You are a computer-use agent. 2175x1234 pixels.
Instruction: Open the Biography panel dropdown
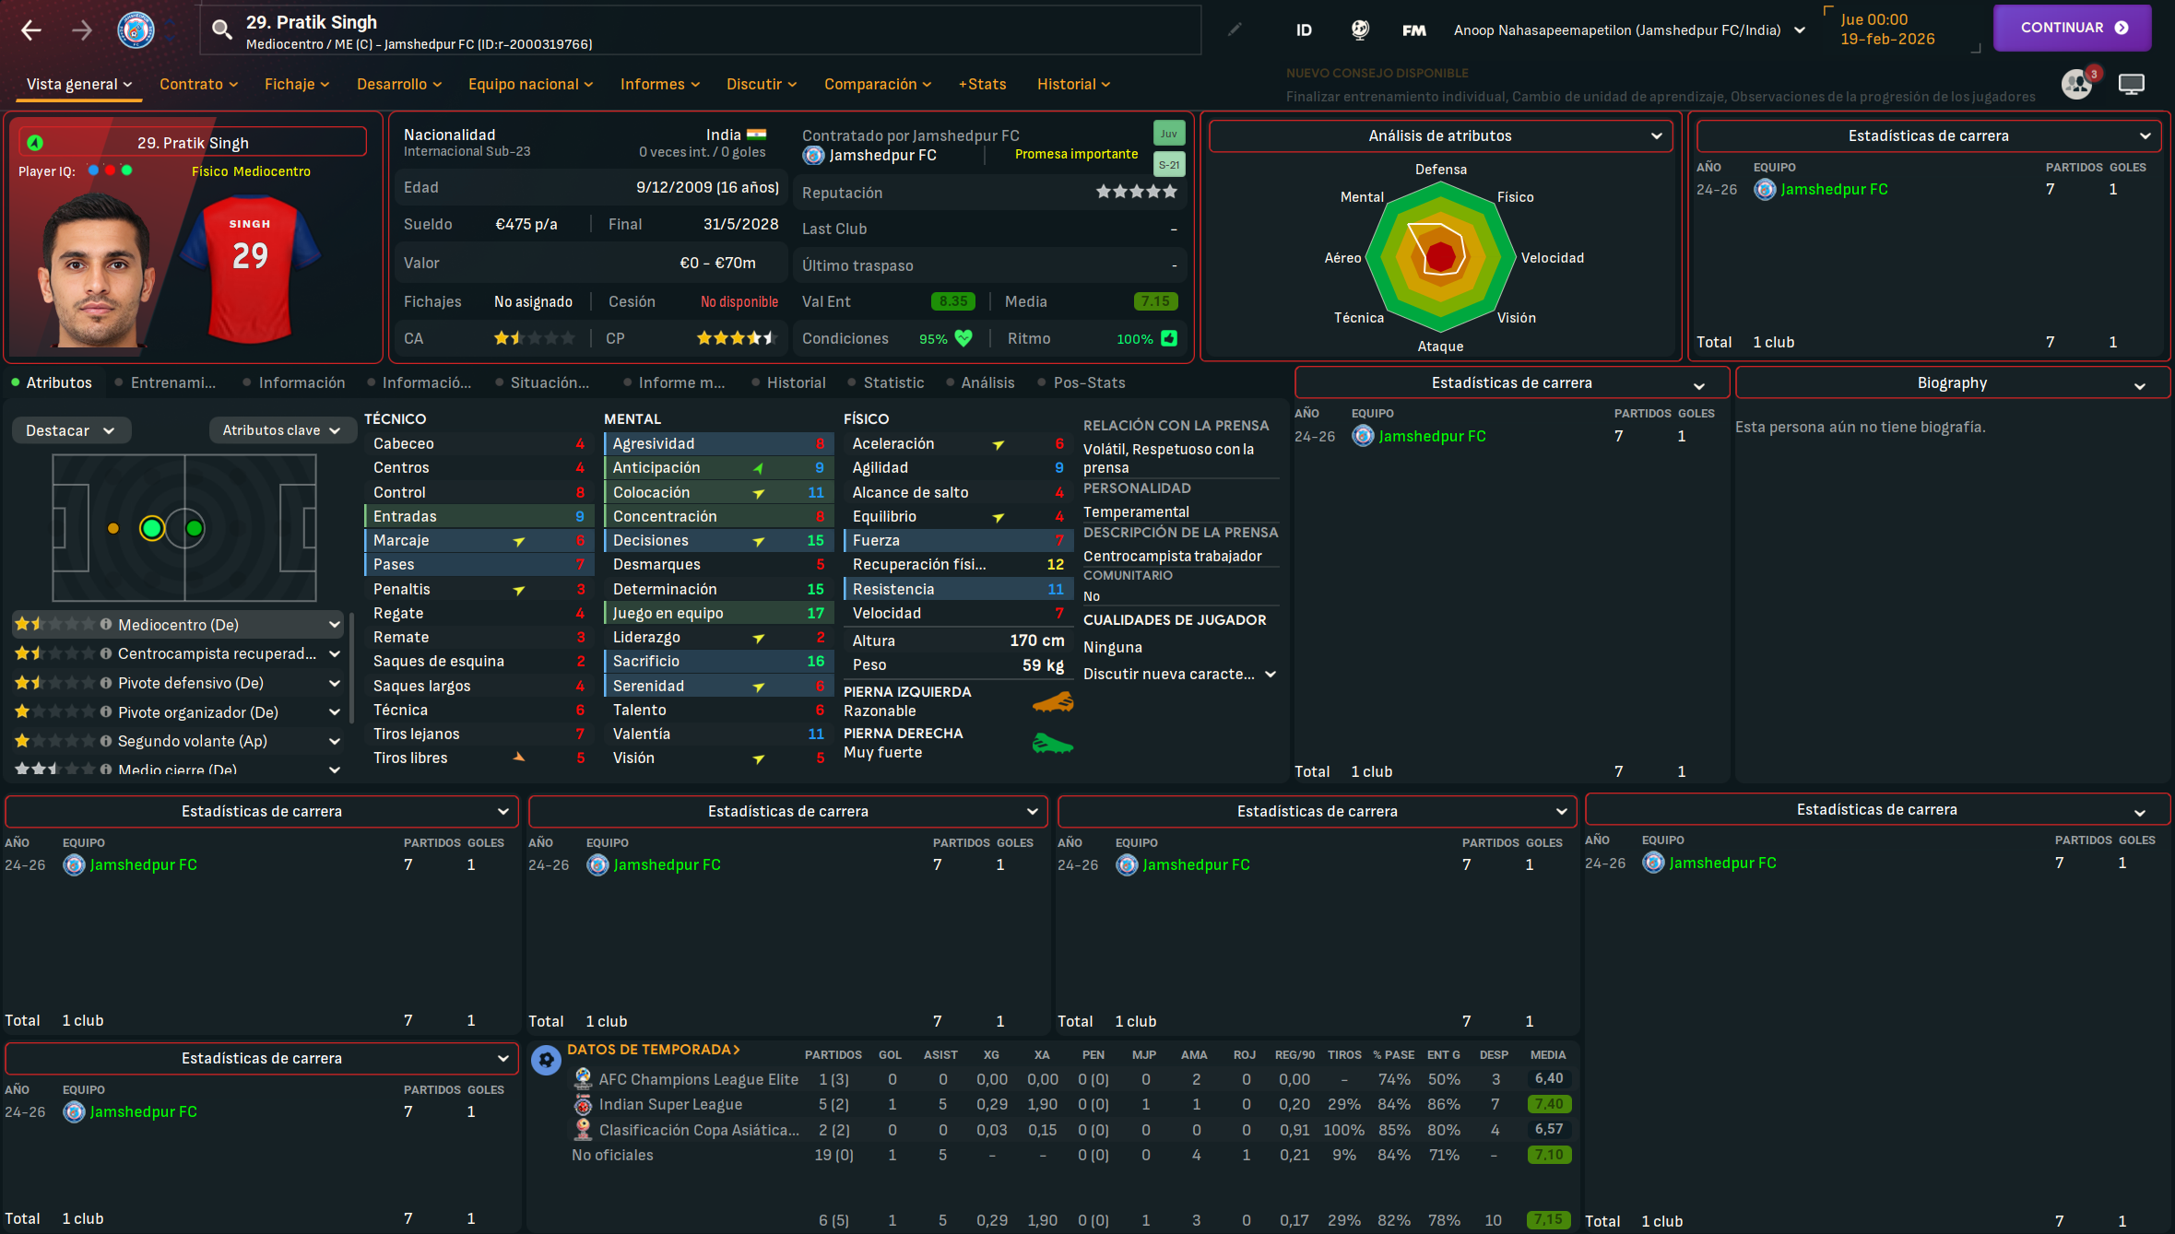click(x=1953, y=382)
